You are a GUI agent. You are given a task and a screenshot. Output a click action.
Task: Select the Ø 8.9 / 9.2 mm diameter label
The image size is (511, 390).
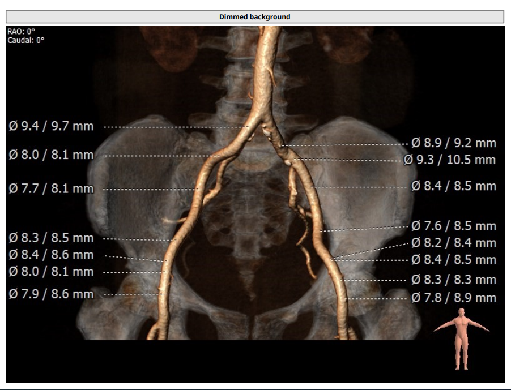coord(453,143)
